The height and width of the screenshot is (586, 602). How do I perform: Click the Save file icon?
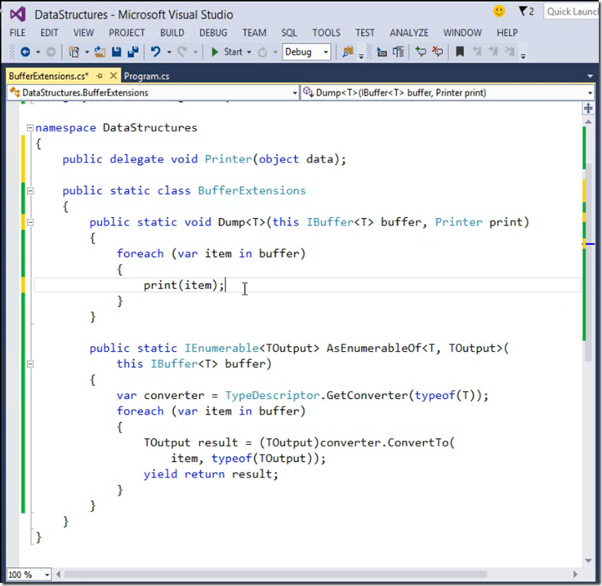[116, 51]
